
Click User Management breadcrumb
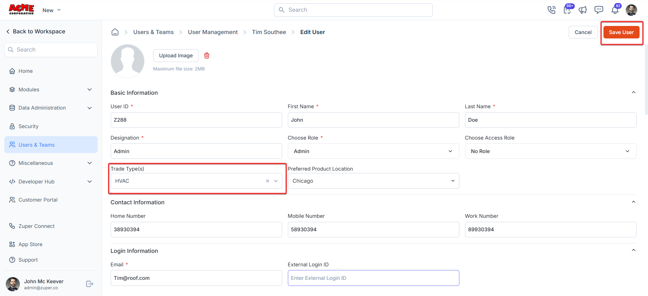click(213, 32)
